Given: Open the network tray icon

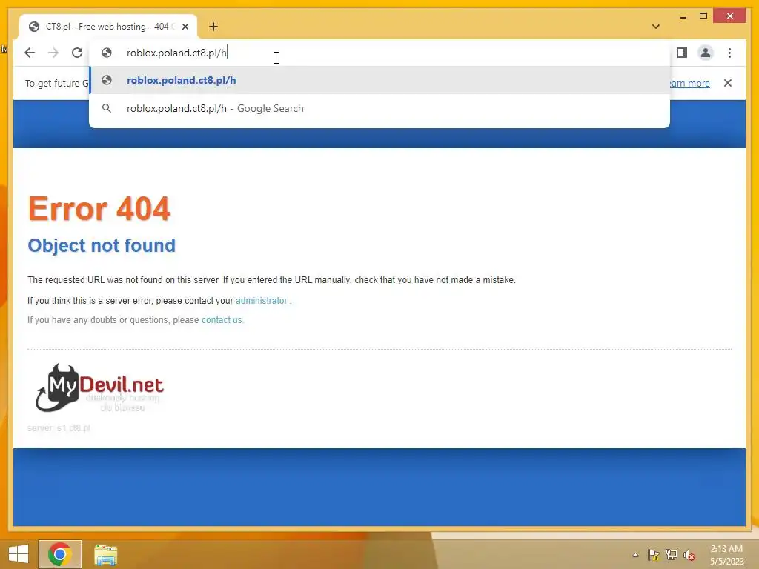Looking at the screenshot, I should [x=672, y=555].
